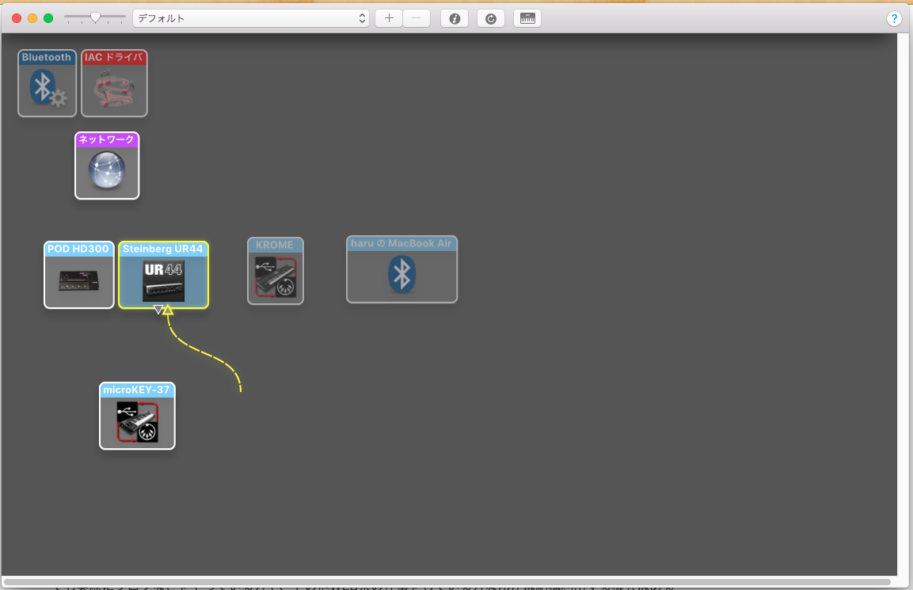Click the Steinberg UR44 title label
Viewport: 913px width, 590px height.
tap(163, 249)
